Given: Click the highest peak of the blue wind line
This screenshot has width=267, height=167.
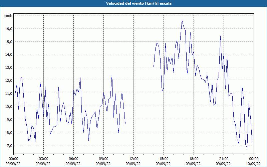Looking at the screenshot, I should tap(182, 20).
